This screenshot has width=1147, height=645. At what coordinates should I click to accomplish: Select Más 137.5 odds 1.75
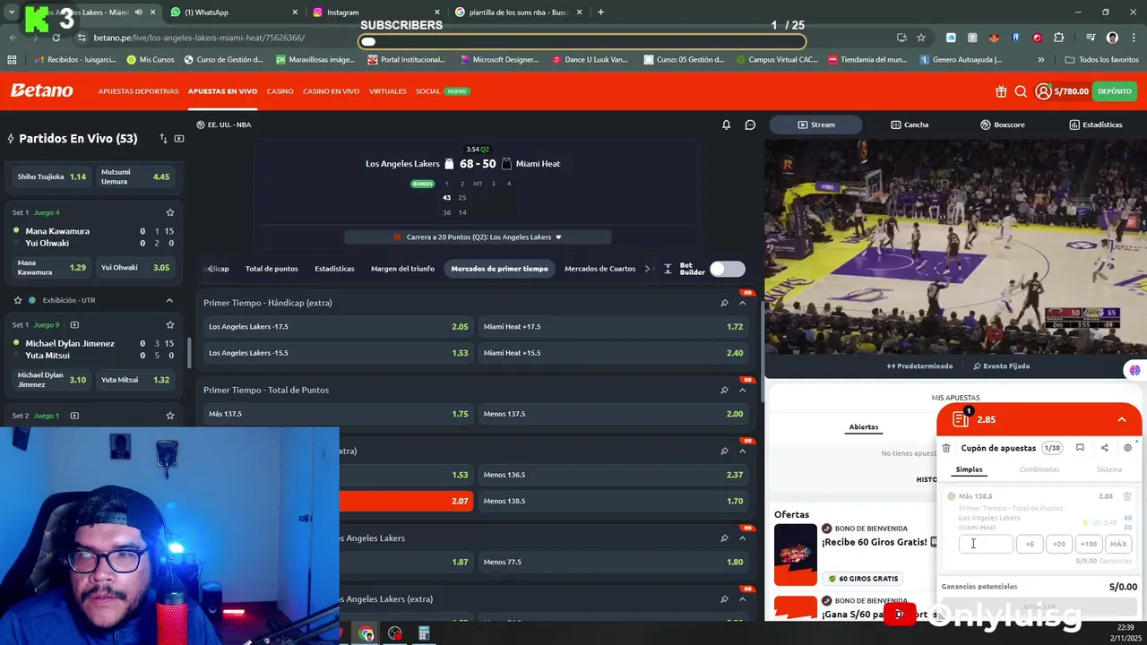pos(339,414)
